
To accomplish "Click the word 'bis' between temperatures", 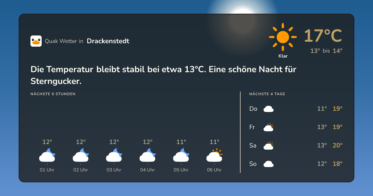I will coord(326,51).
